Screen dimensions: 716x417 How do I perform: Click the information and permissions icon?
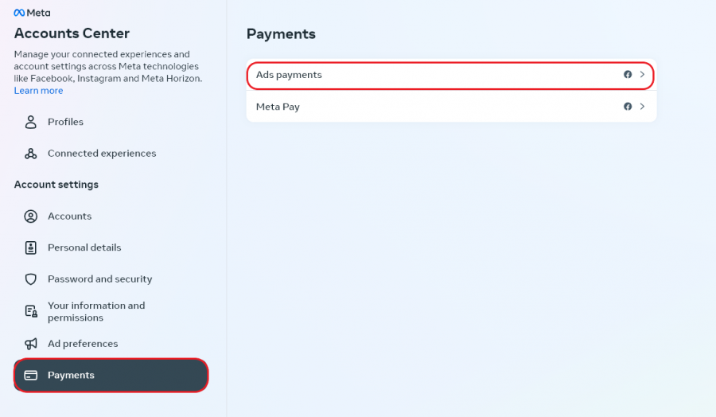[31, 311]
